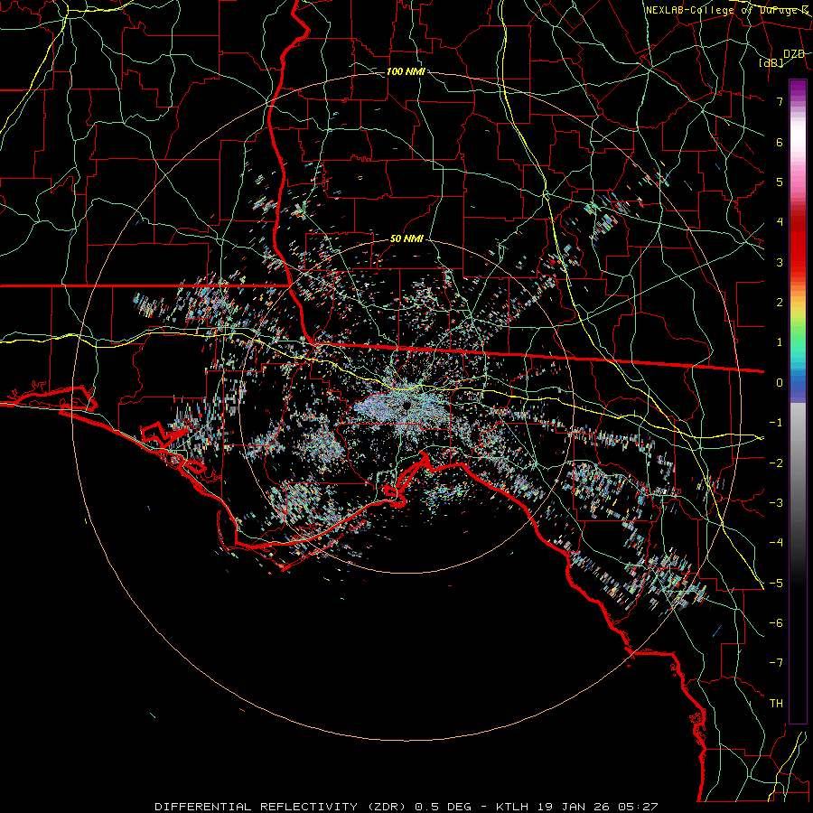
Task: Click the "-6" scale label
Action: point(776,623)
